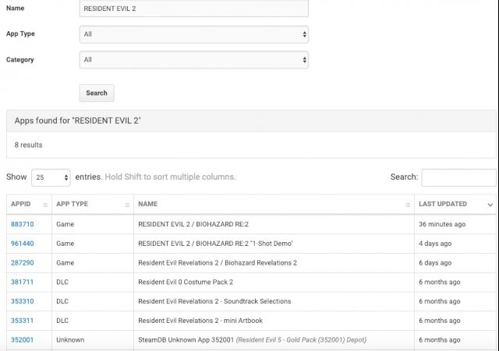Open the Category dropdown
Screen dimensions: 499x351
(194, 60)
